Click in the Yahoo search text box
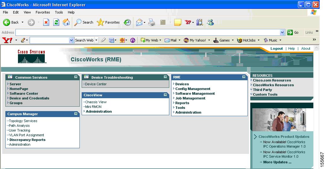Screen dimensions: 325x169 click(49, 40)
